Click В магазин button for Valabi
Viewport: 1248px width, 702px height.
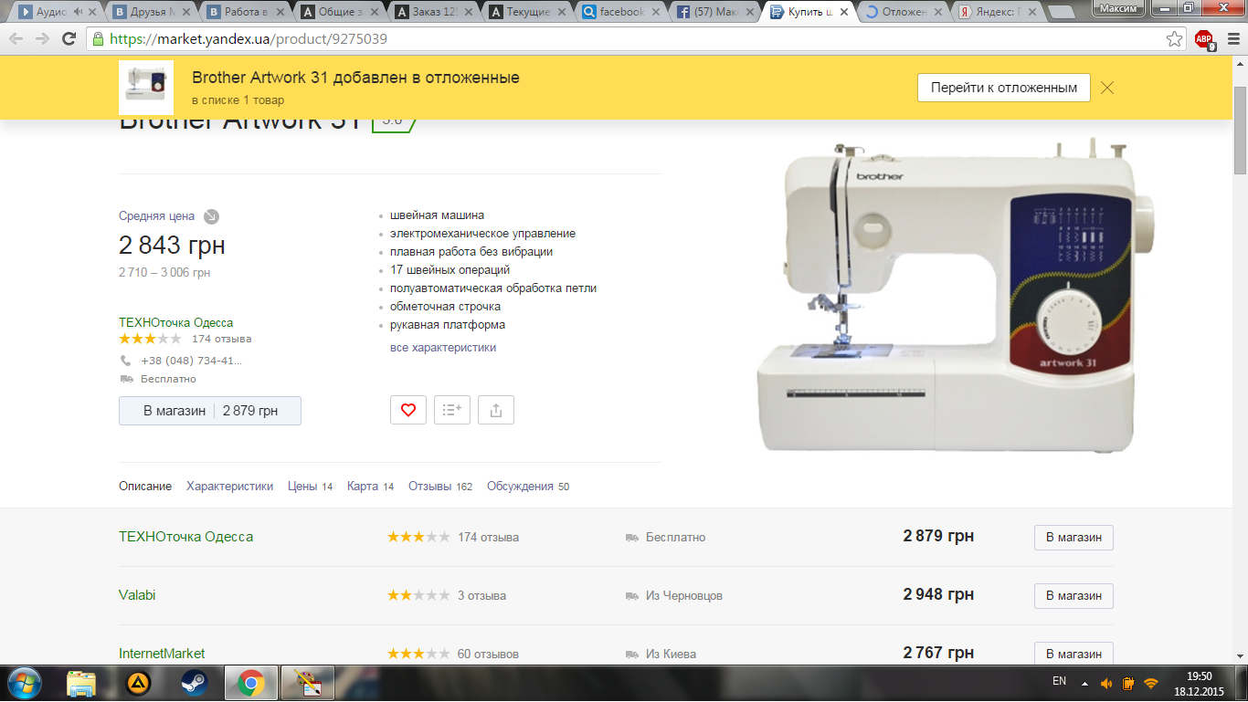1073,595
